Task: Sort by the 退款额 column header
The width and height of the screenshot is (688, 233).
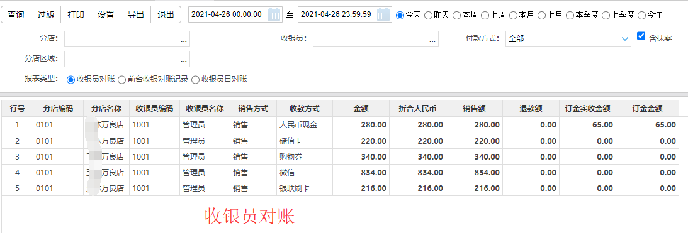Action: point(531,108)
